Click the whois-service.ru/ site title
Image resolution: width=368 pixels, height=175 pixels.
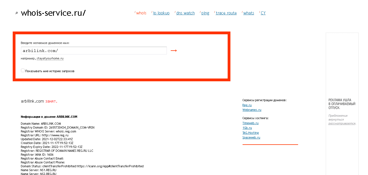[53, 13]
